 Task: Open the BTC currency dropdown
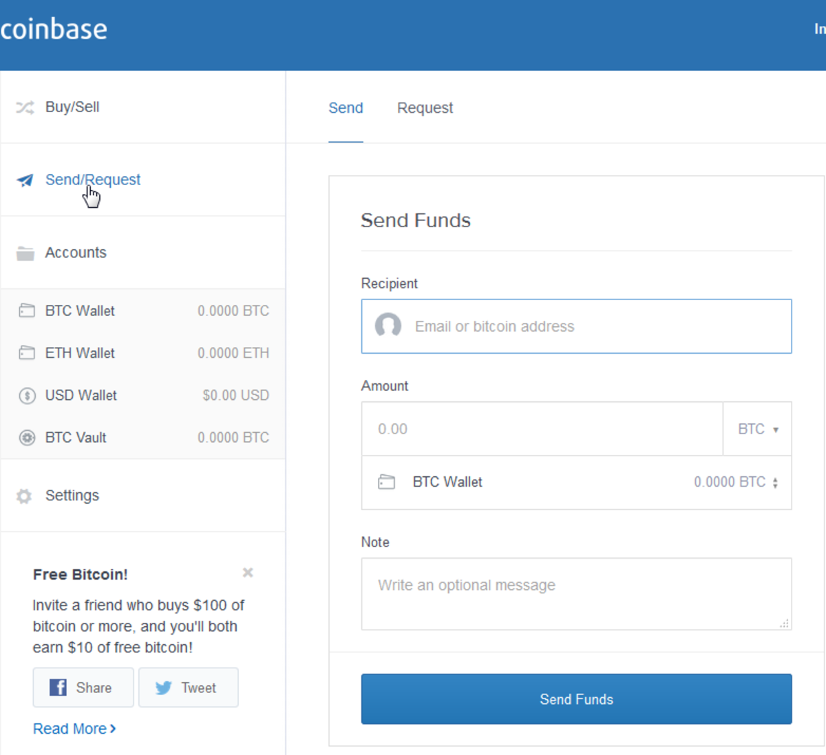tap(757, 429)
